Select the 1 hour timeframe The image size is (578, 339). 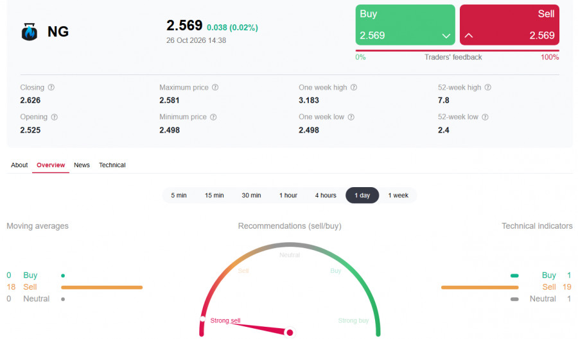[288, 195]
